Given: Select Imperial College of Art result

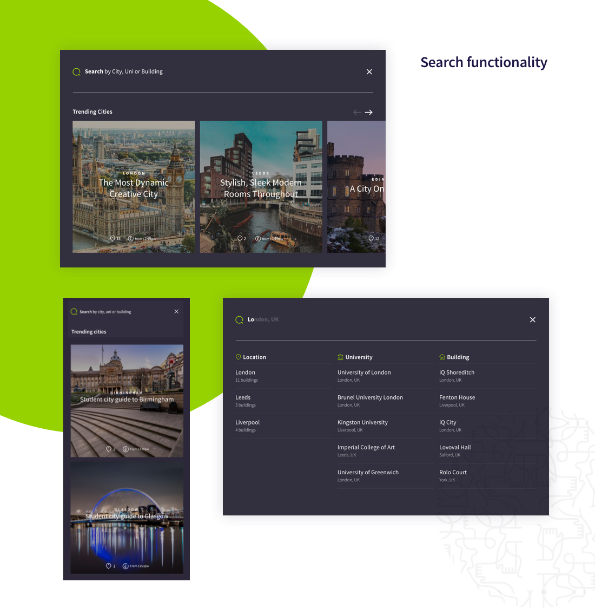Looking at the screenshot, I should (x=386, y=451).
